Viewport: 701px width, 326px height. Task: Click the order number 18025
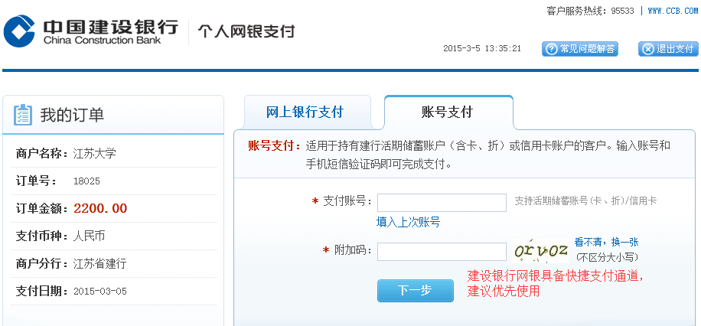pos(86,181)
